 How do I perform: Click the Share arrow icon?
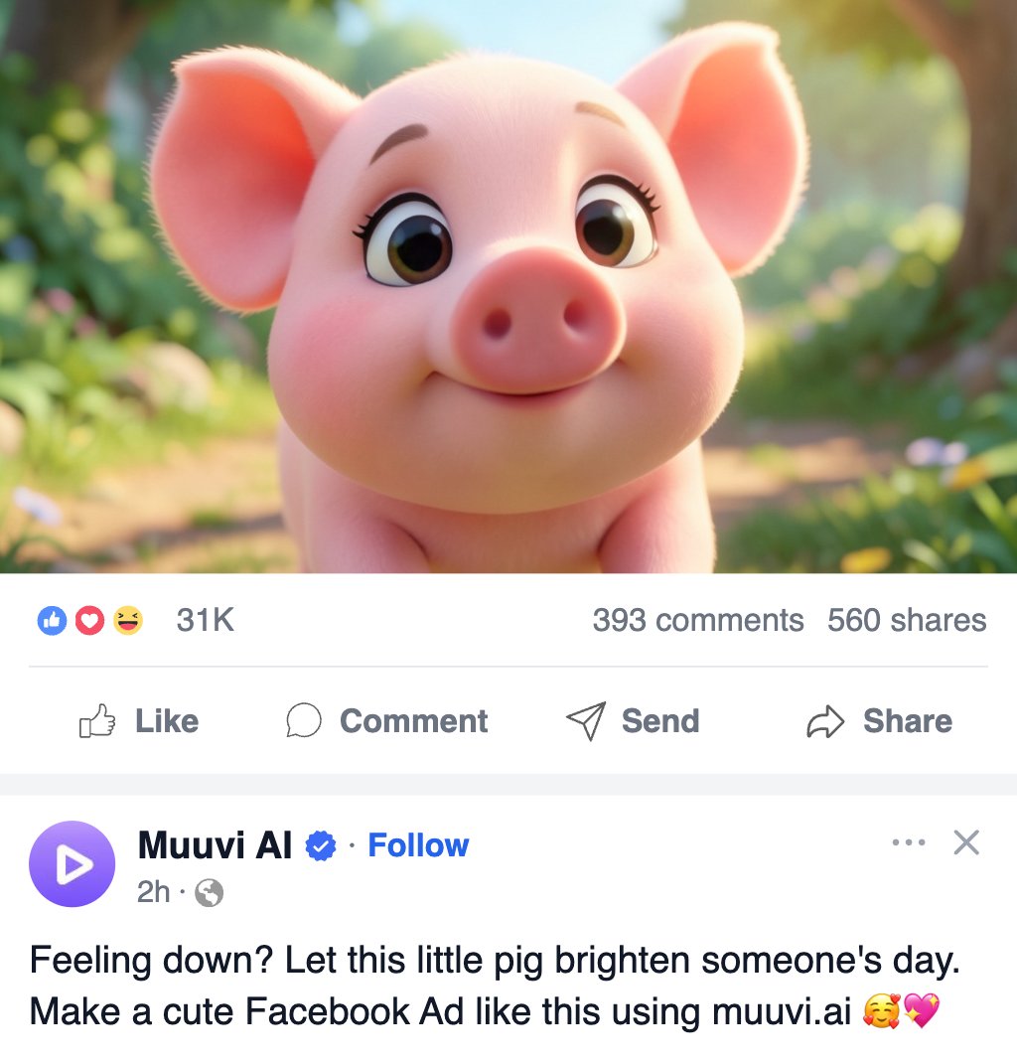click(x=826, y=721)
